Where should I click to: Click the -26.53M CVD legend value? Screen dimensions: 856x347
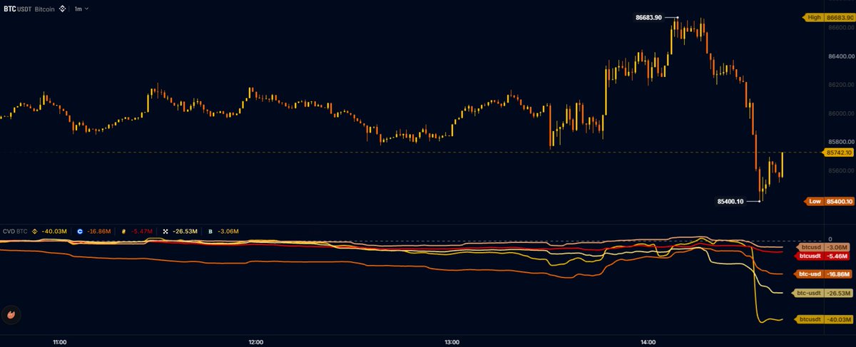click(185, 232)
